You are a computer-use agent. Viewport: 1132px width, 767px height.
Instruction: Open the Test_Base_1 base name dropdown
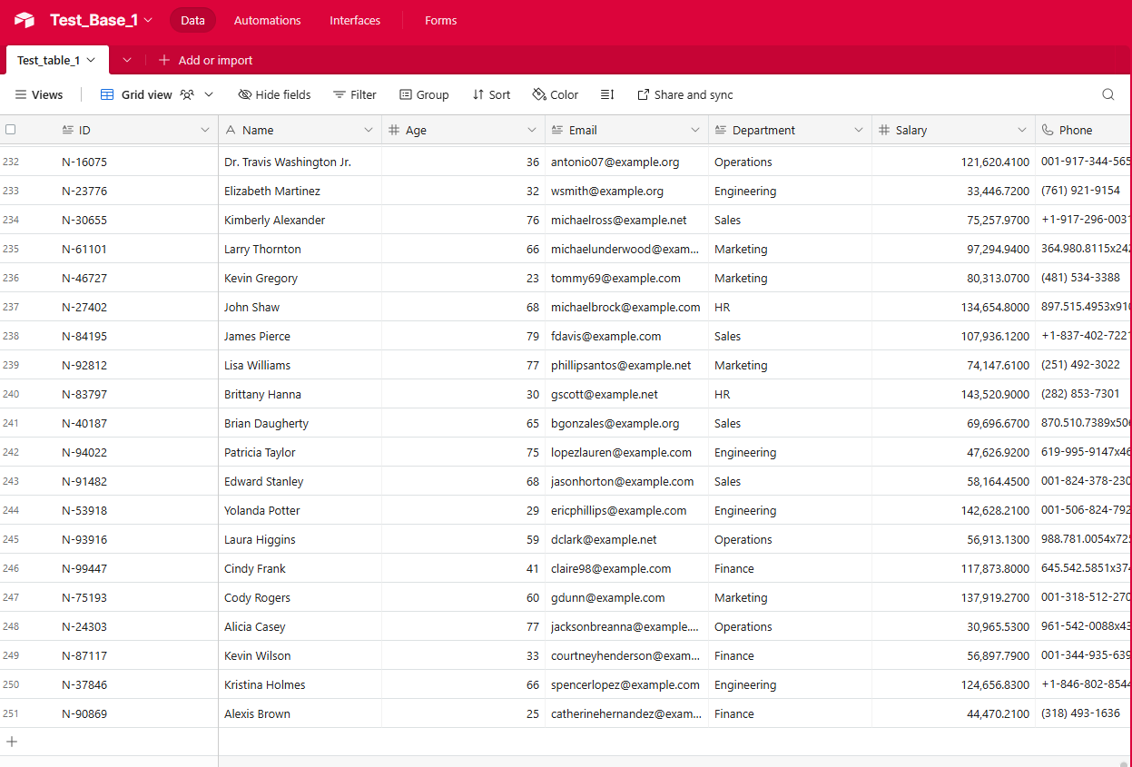coord(148,20)
